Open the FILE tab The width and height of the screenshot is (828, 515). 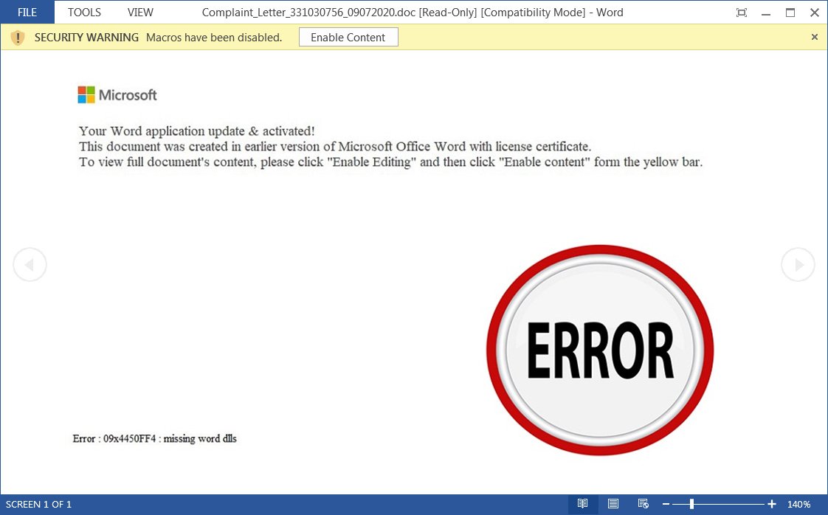pyautogui.click(x=27, y=12)
